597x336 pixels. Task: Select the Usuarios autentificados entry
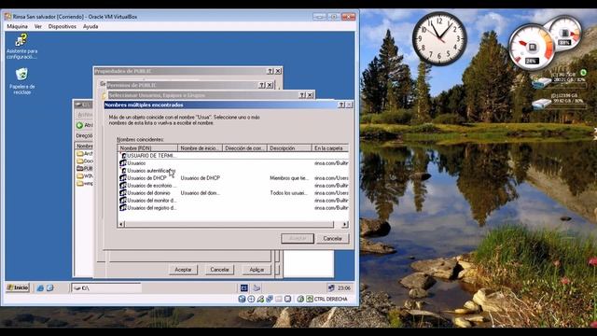(151, 171)
